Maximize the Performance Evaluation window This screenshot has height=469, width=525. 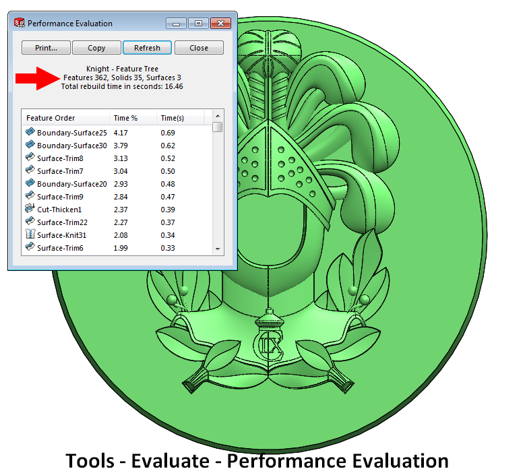pos(198,24)
